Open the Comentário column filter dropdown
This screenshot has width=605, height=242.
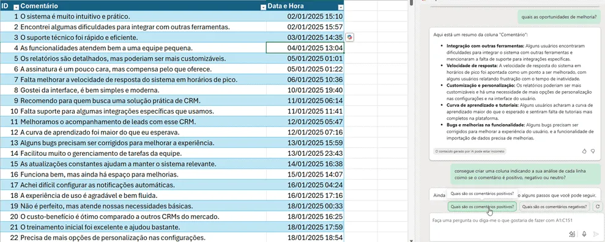(263, 7)
